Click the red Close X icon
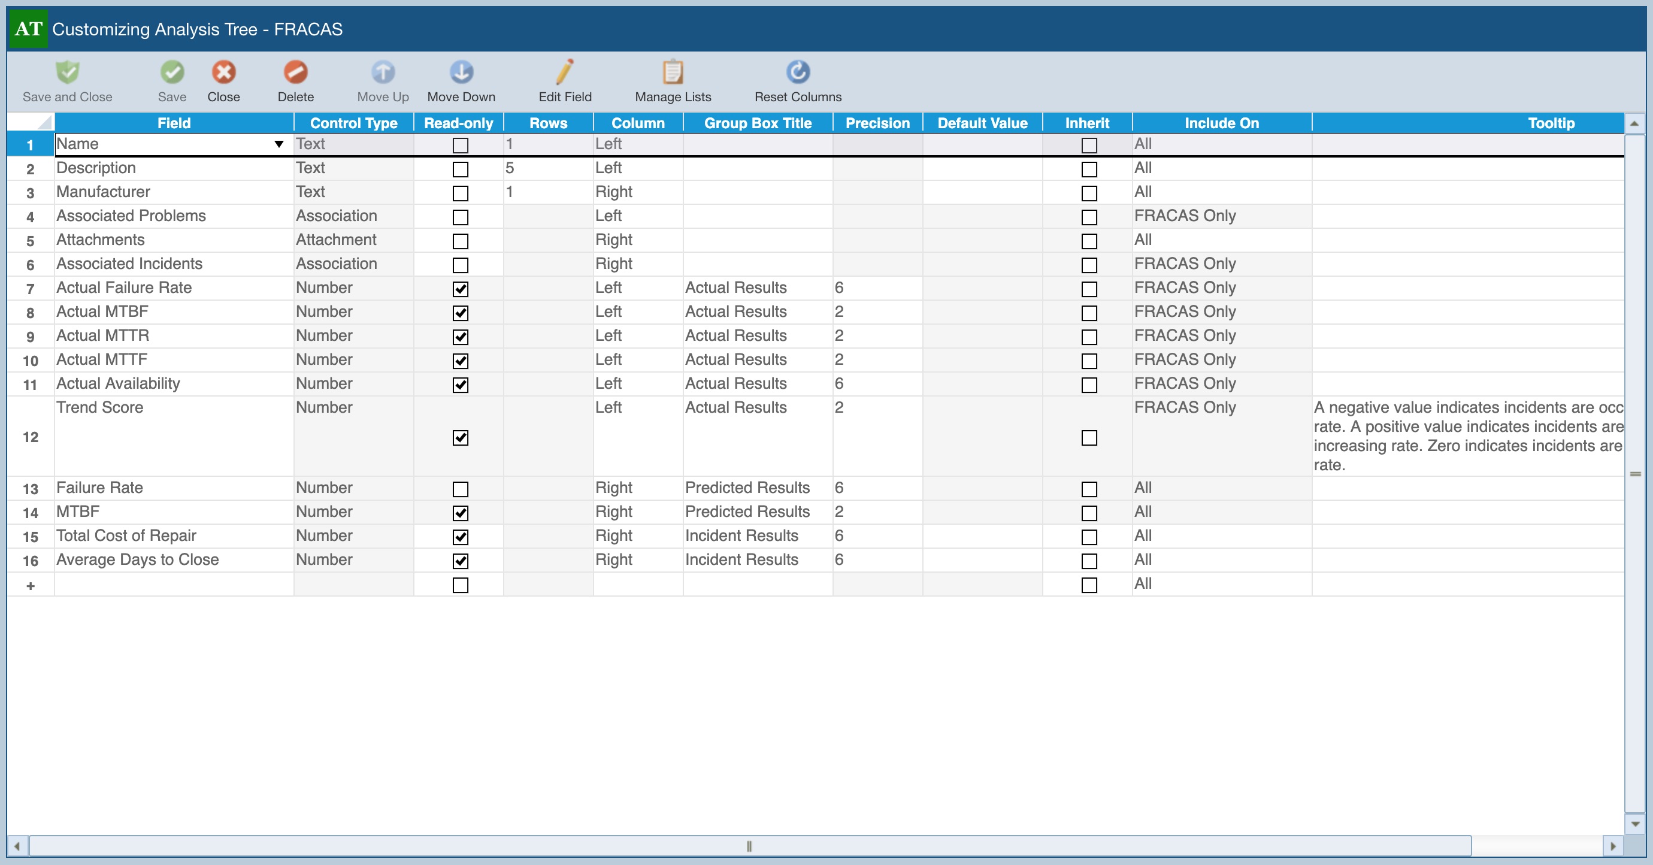This screenshot has width=1653, height=865. point(223,72)
